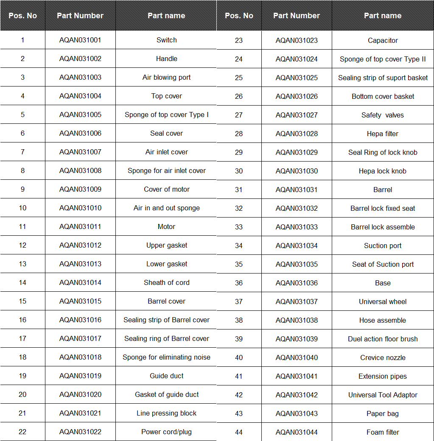434x441 pixels.
Task: Click the Universal Tool Adaptor cell
Action: click(383, 395)
